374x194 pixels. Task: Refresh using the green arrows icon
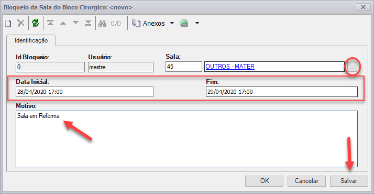pos(35,23)
